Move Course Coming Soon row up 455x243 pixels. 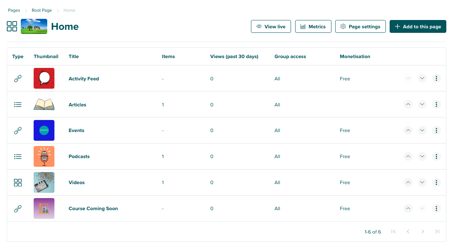coord(408,208)
